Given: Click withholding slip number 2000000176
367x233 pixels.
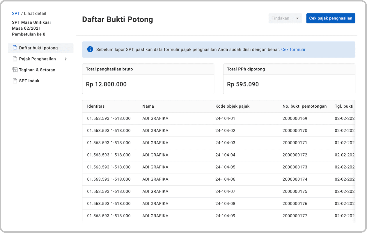Looking at the screenshot, I should 295,204.
